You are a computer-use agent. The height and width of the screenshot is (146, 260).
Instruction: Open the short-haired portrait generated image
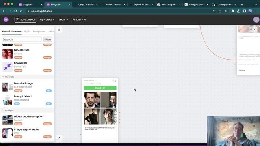point(108,116)
